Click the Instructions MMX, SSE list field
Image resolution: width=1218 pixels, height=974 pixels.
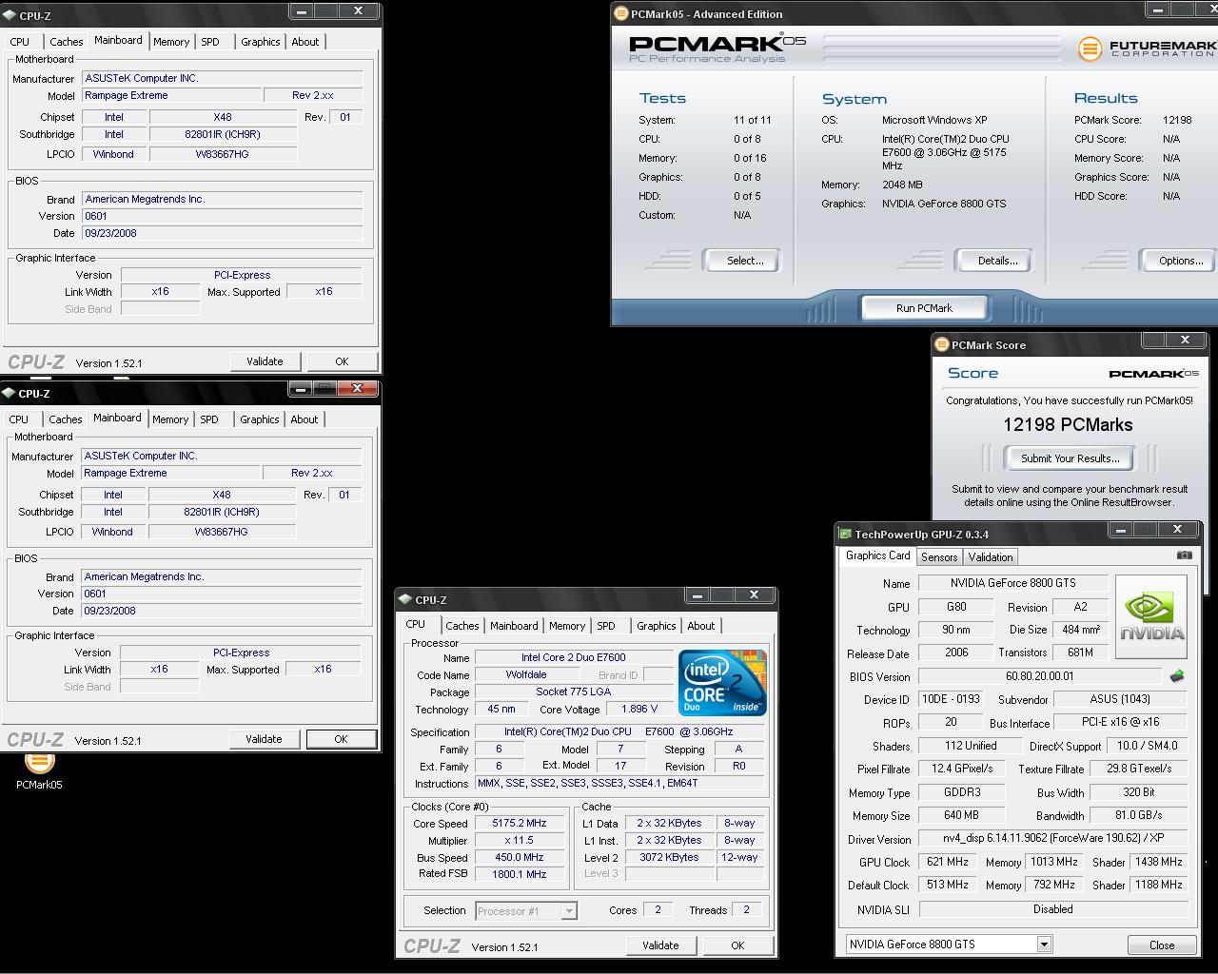[619, 783]
